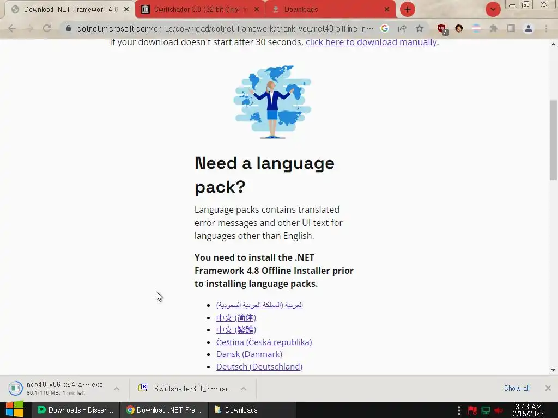Screen dimensions: 558x418
Task: Click the network monitor tray icon
Action: click(x=486, y=410)
